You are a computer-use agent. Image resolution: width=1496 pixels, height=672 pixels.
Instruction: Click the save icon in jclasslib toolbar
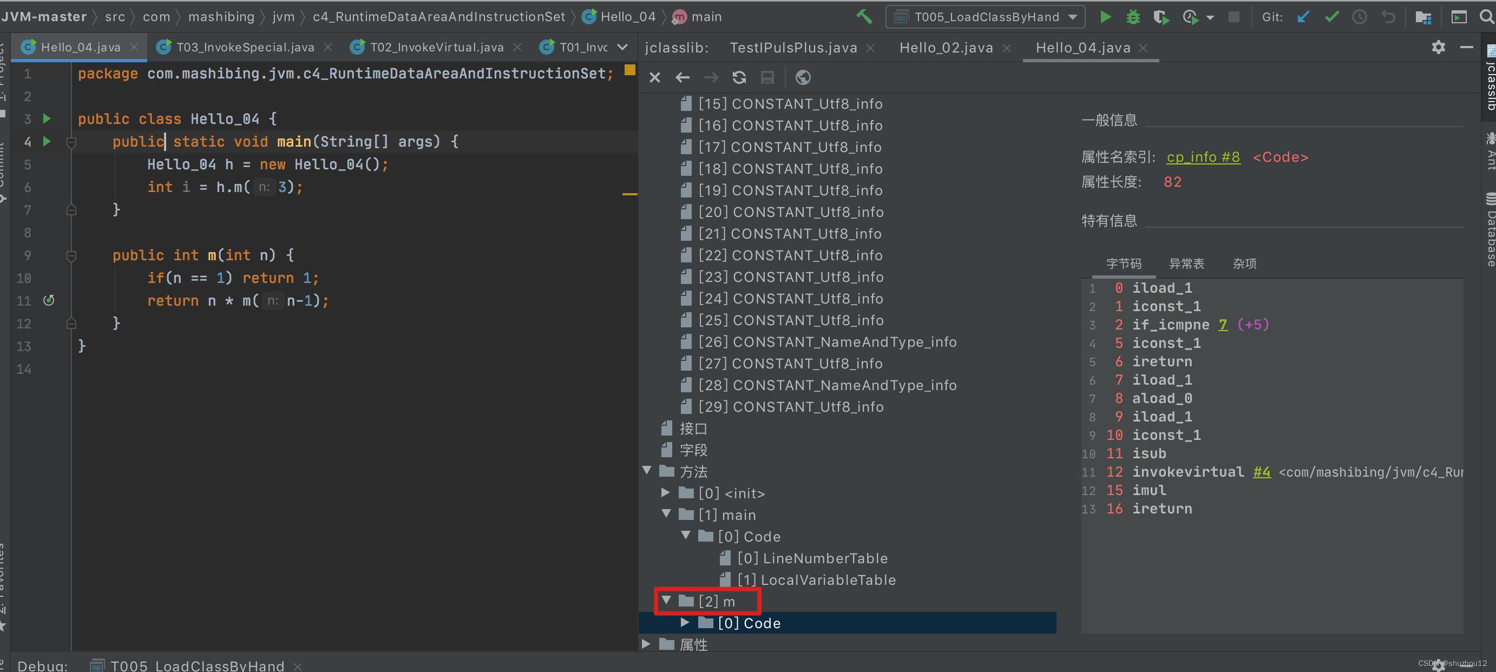[x=767, y=77]
